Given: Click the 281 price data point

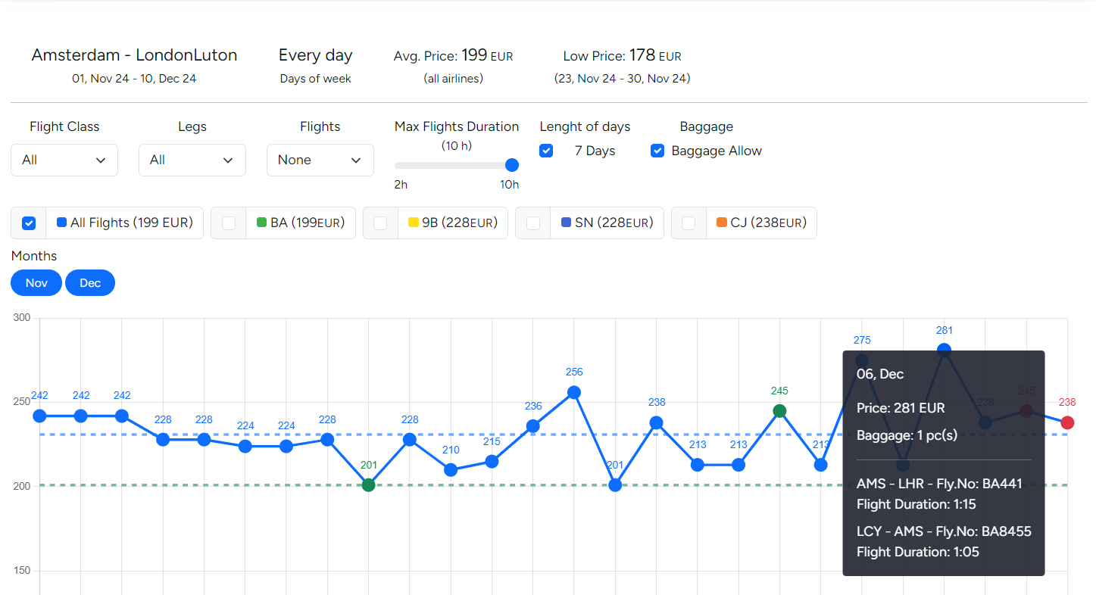Looking at the screenshot, I should (944, 350).
